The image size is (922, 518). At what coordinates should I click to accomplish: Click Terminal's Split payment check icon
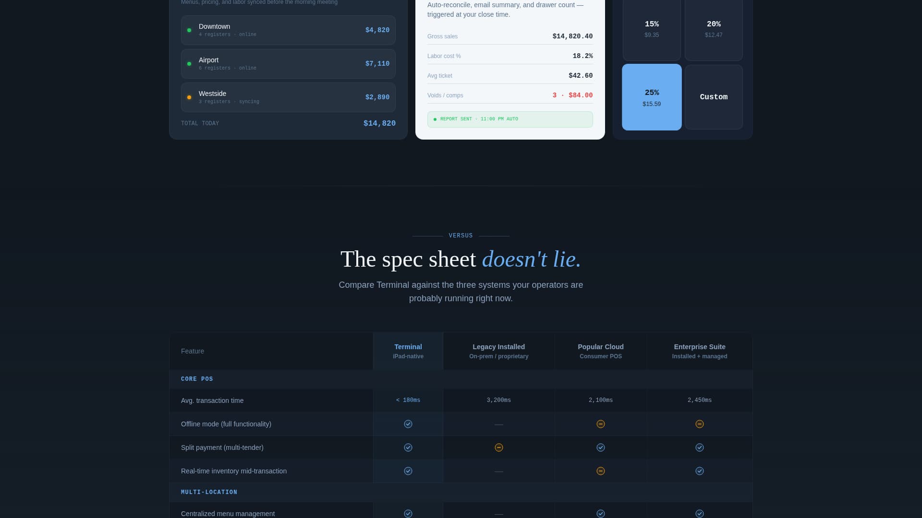[x=408, y=447]
